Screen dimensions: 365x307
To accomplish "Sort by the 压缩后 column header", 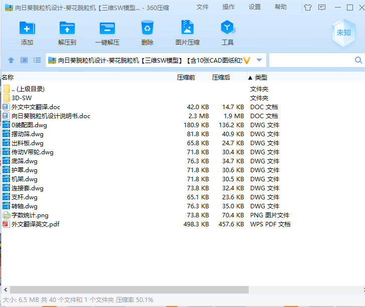I will [221, 78].
